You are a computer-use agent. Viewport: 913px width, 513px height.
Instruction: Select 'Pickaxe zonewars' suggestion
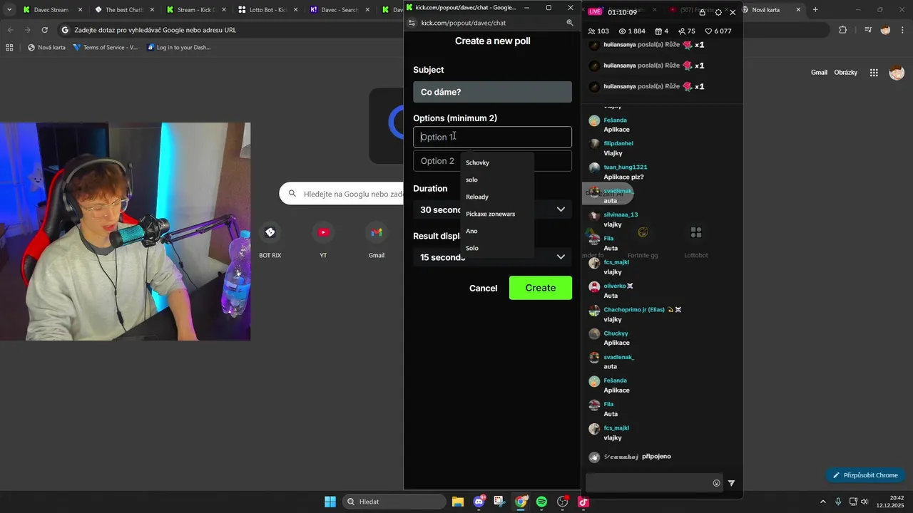coord(497,214)
